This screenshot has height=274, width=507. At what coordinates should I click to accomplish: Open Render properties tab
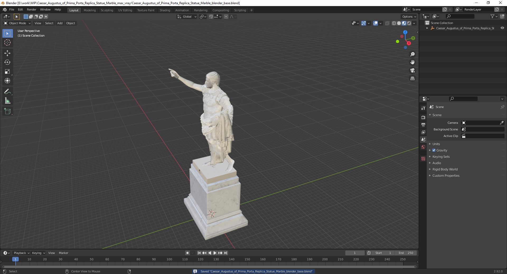pyautogui.click(x=423, y=117)
